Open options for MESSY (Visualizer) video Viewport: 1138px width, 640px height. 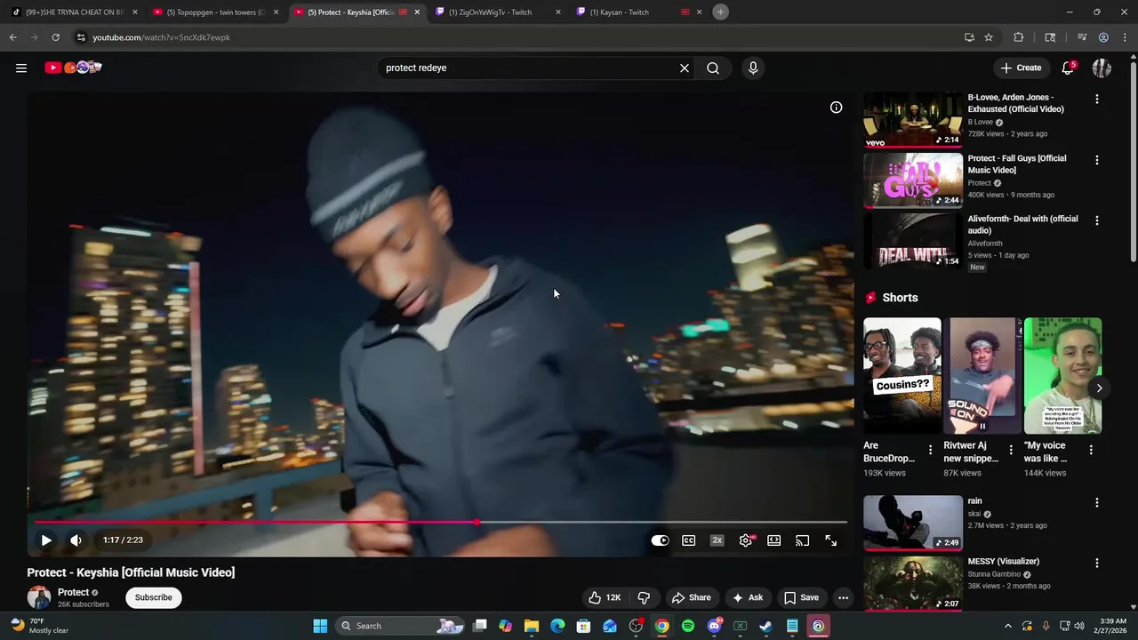point(1096,564)
